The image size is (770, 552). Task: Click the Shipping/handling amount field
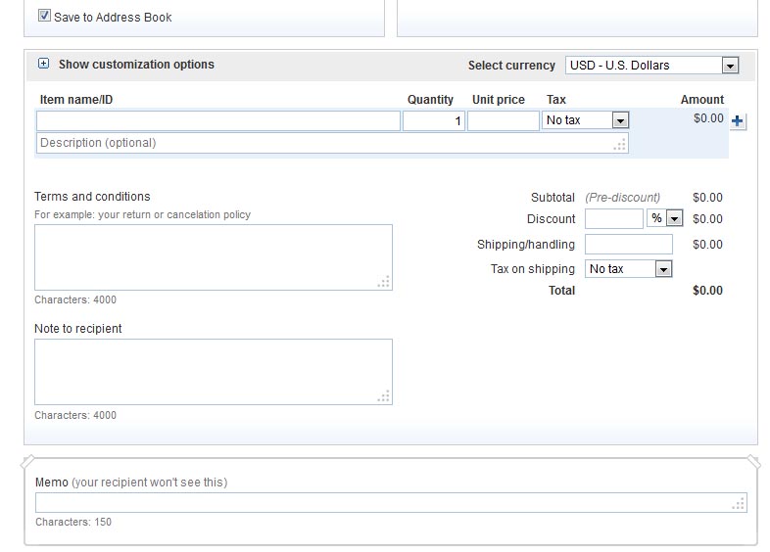pyautogui.click(x=628, y=245)
